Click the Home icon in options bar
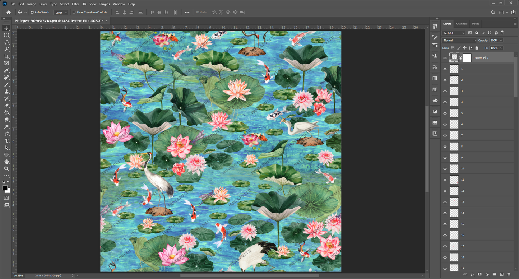The width and height of the screenshot is (519, 279). [9, 12]
